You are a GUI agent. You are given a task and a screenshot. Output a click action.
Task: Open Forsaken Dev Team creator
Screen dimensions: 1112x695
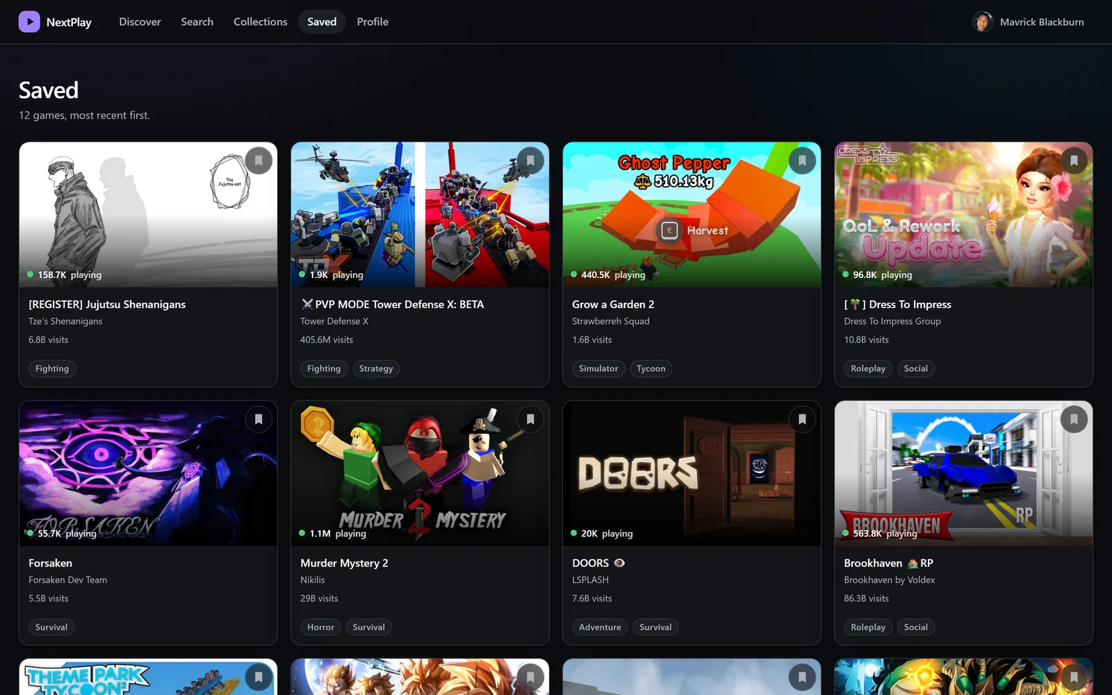click(67, 580)
